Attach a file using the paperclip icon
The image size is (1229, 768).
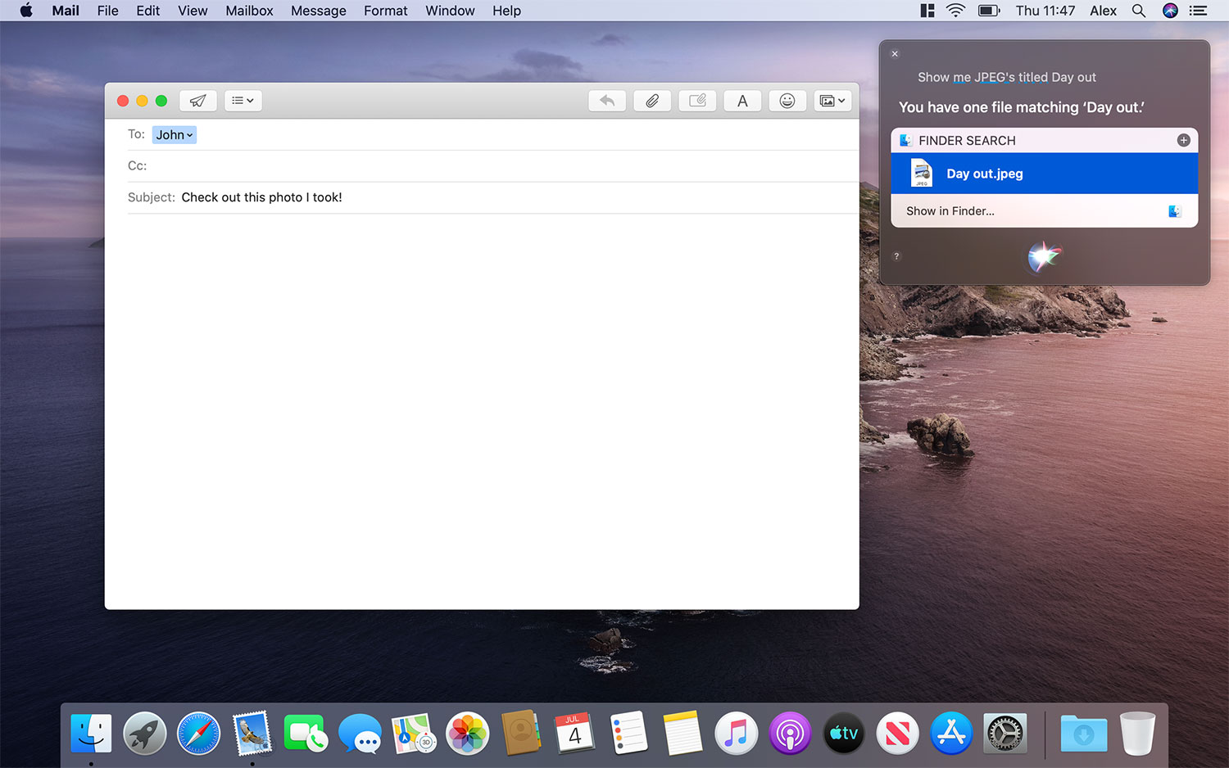652,100
